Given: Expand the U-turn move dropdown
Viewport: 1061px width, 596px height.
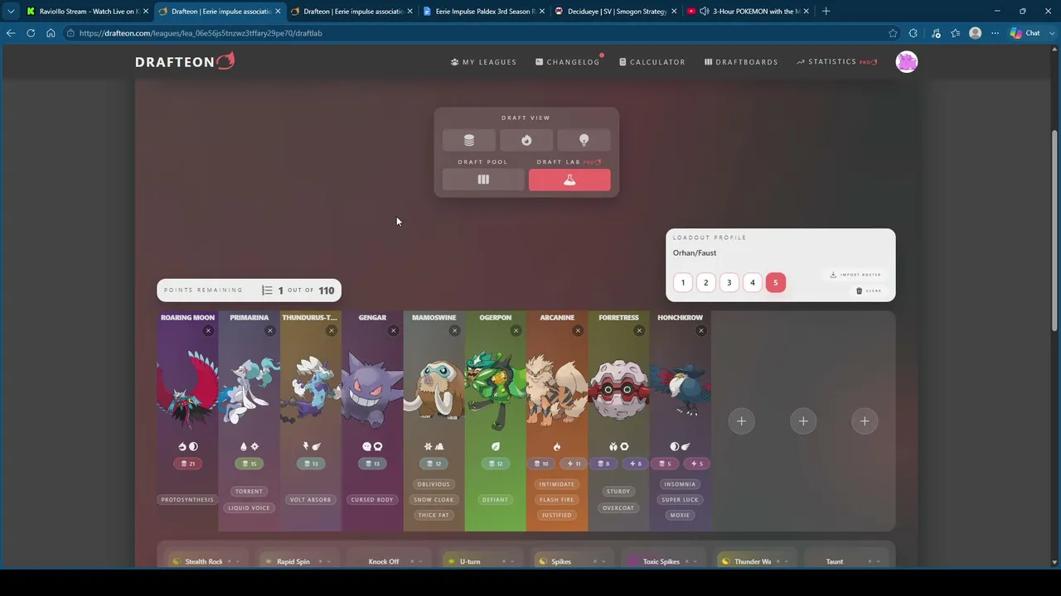Looking at the screenshot, I should click(512, 562).
